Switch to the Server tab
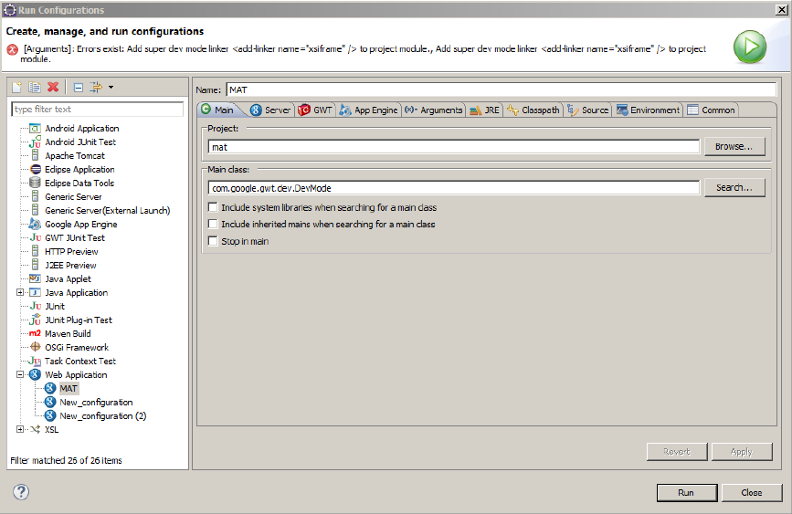The width and height of the screenshot is (792, 514). pos(270,110)
